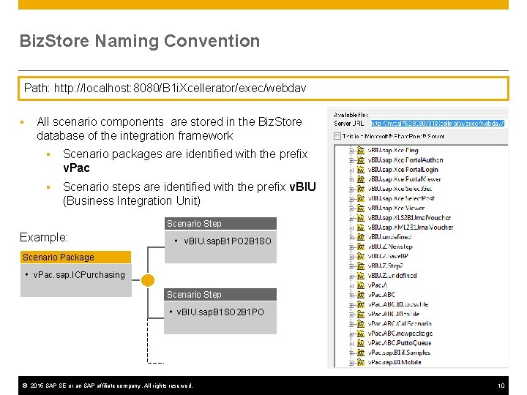This screenshot has height=395, width=527.
Task: Click the BizStore Naming Convention title
Action: (140, 41)
